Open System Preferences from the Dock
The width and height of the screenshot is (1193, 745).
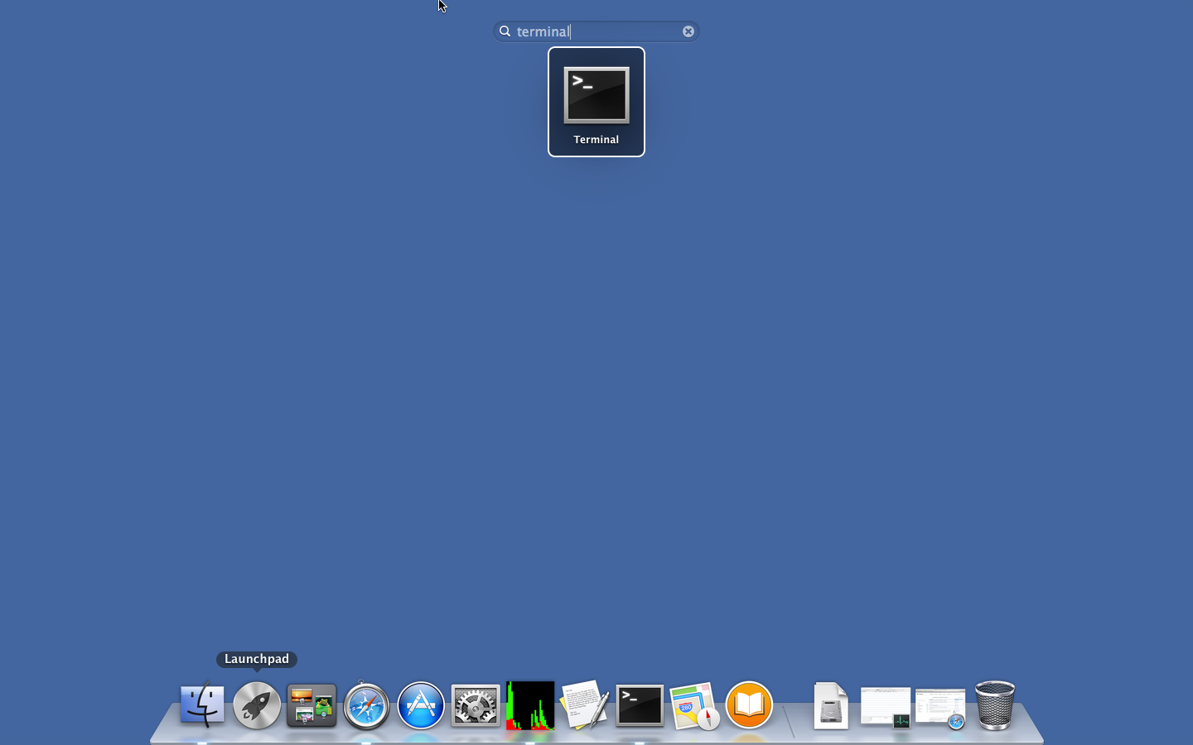click(475, 706)
